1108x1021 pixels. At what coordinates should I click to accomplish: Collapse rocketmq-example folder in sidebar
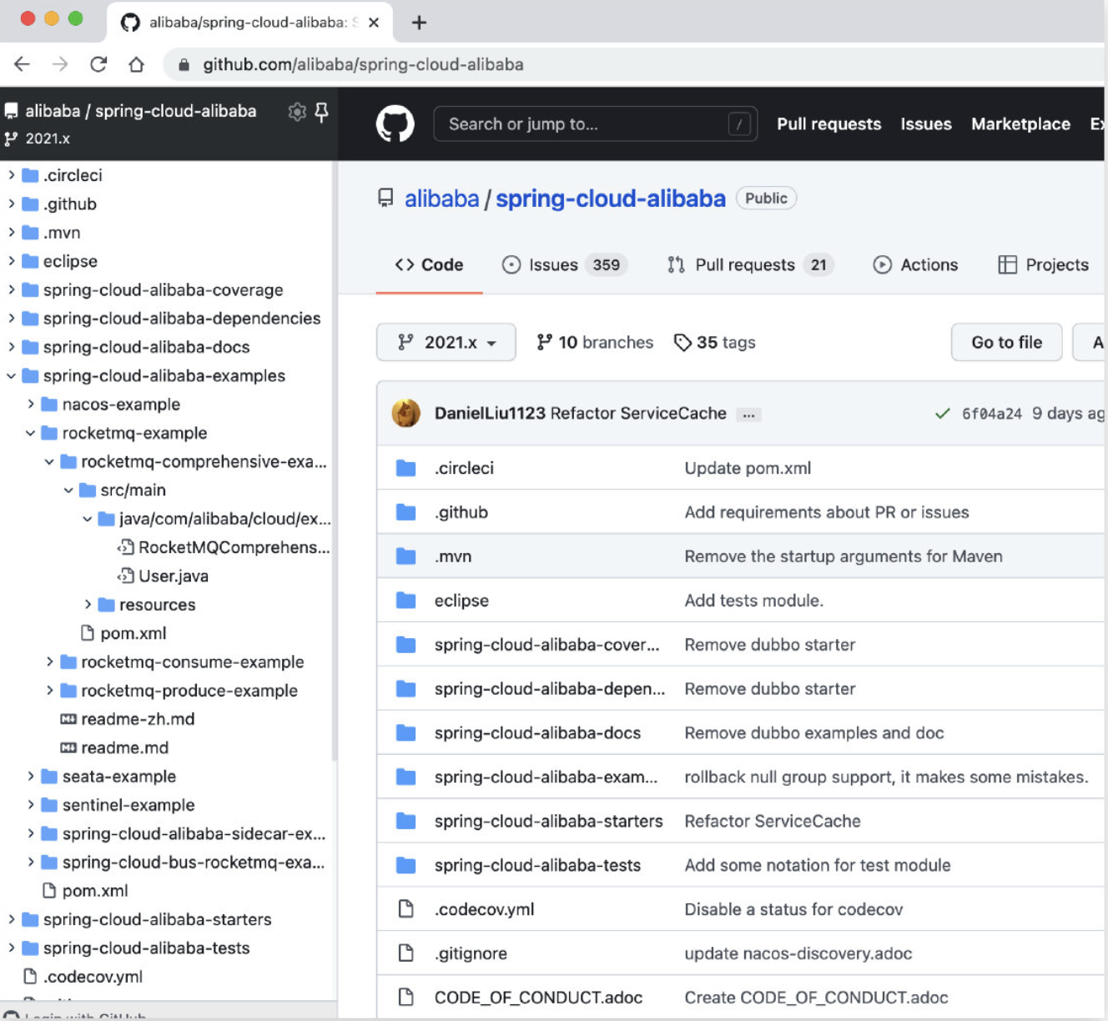[x=31, y=433]
